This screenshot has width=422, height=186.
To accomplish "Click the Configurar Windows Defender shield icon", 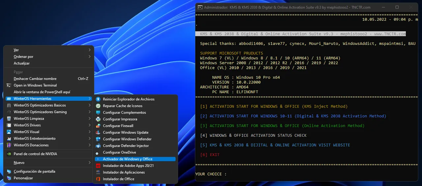I will click(x=98, y=139).
